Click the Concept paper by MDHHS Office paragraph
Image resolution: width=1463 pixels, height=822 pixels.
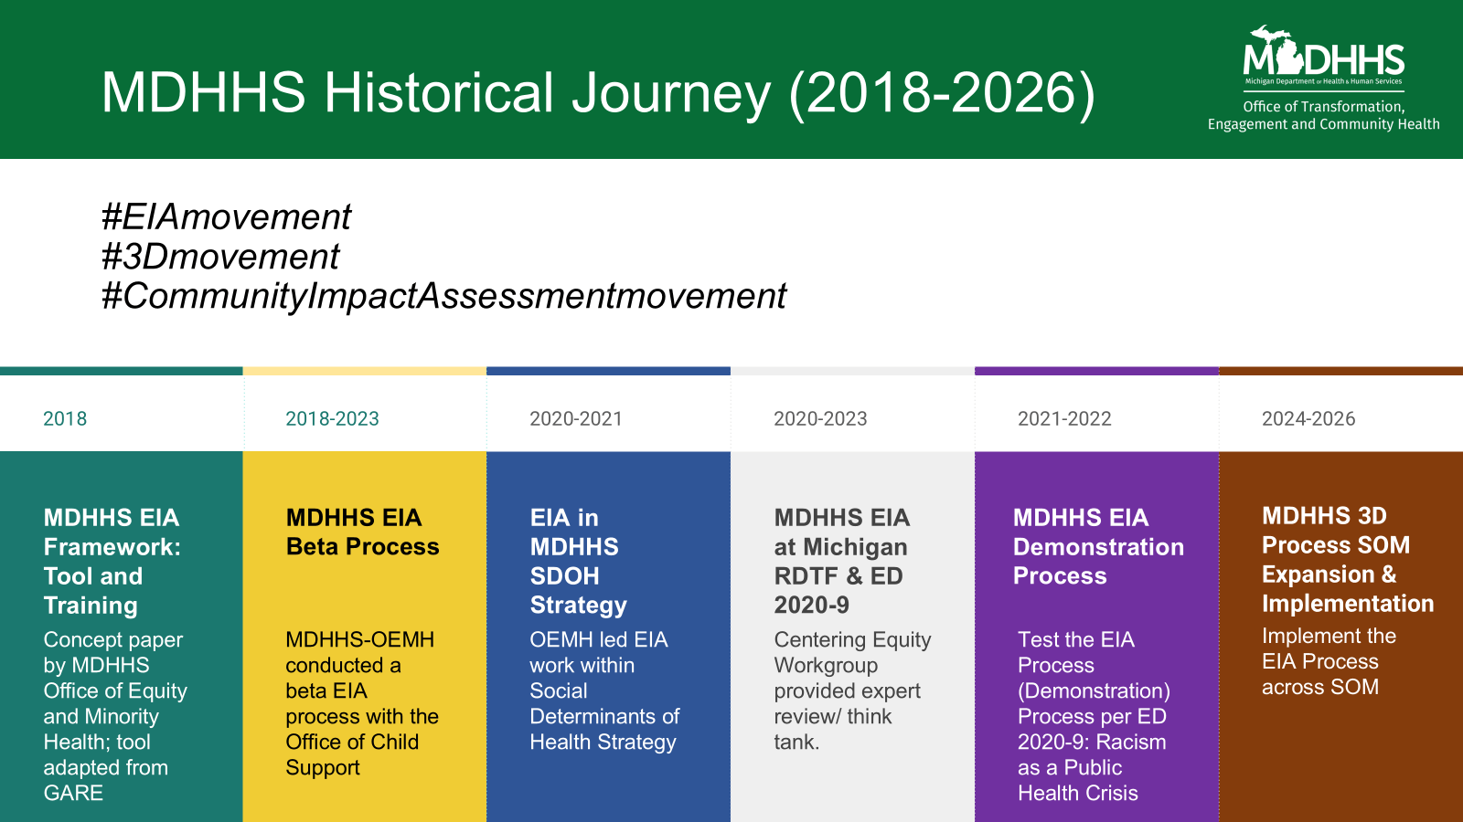pos(115,717)
